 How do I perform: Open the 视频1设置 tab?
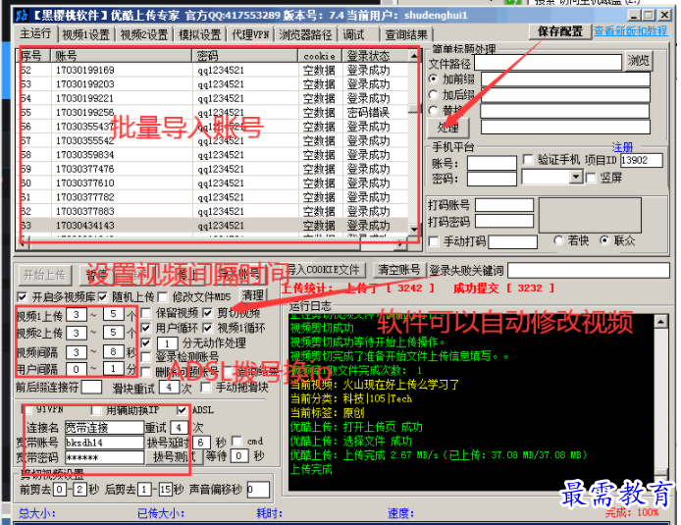pyautogui.click(x=85, y=34)
